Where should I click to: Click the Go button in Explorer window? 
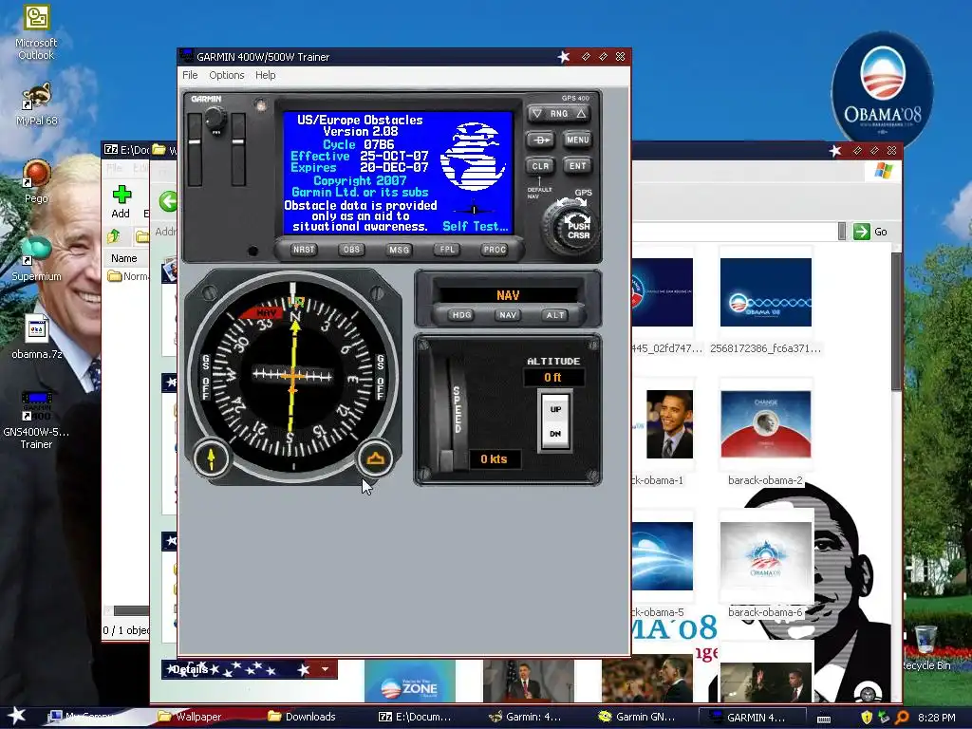pyautogui.click(x=870, y=232)
